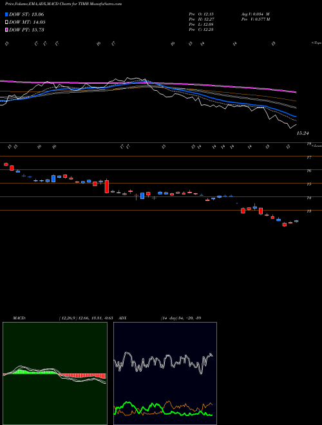Click the 'ADX' panel heading

[x=123, y=318]
